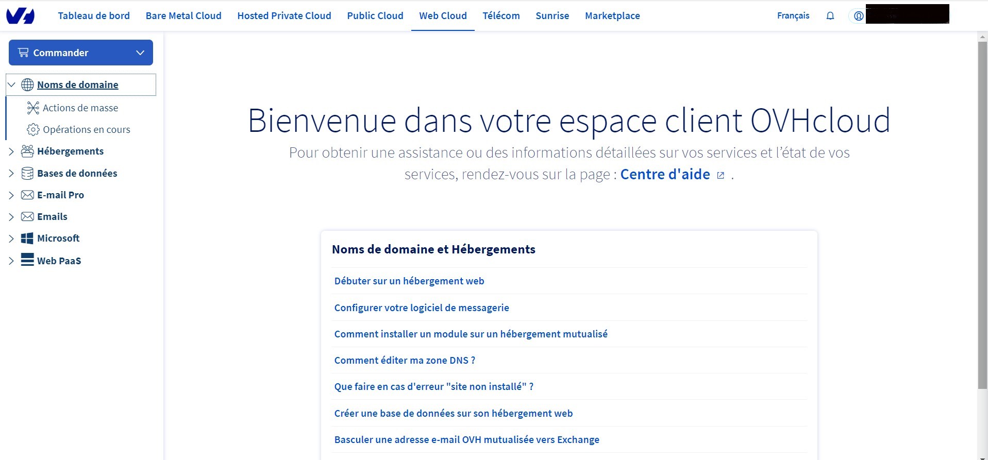Viewport: 988px width, 460px height.
Task: Expand the Hébergements tree section
Action: pos(11,151)
